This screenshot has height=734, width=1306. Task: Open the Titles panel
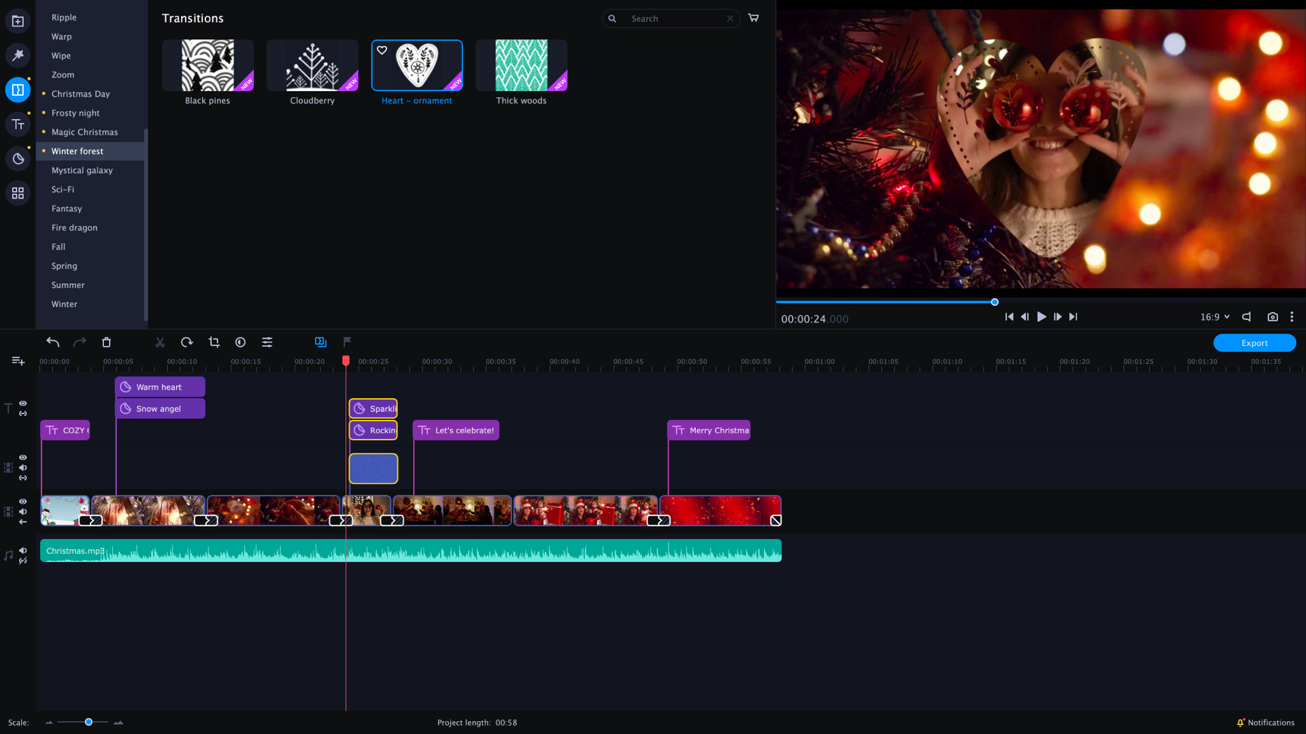17,124
